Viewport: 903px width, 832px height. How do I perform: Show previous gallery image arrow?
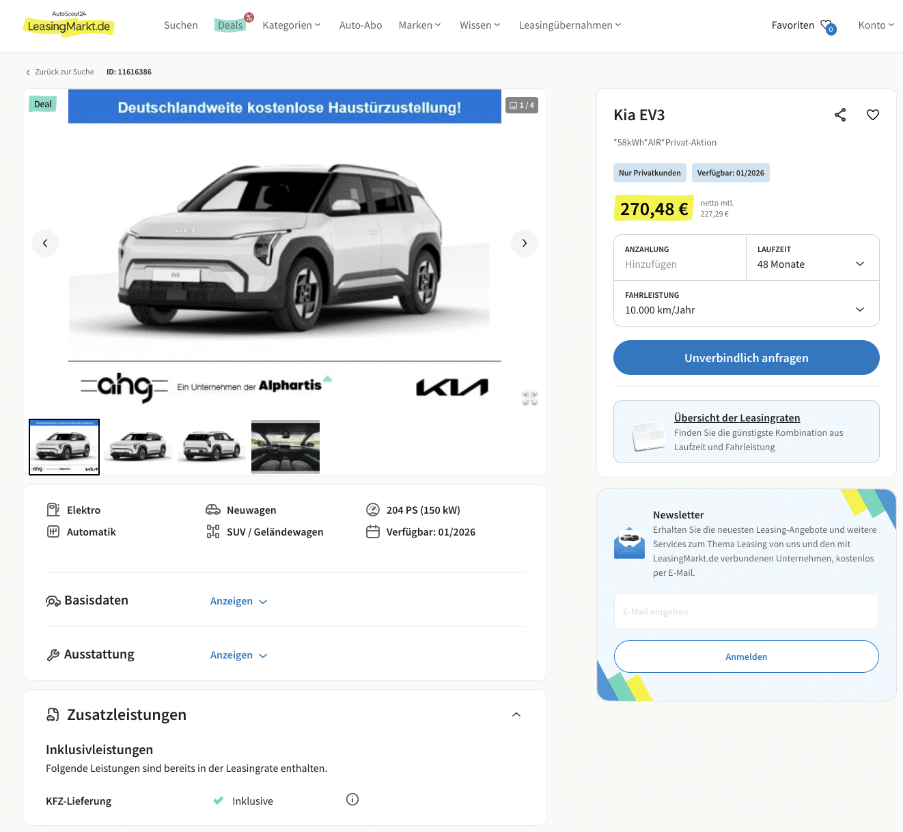pos(45,243)
